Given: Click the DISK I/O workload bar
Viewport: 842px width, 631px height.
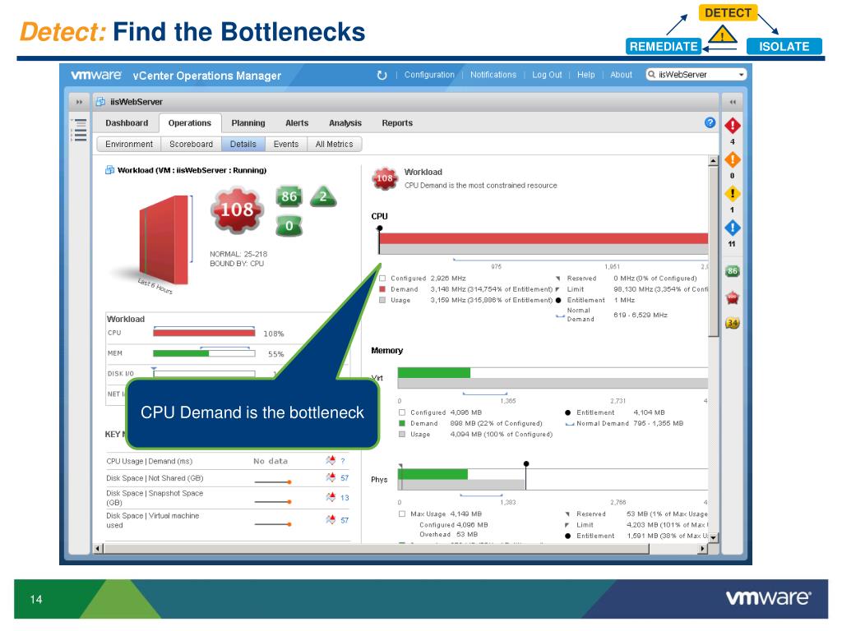Looking at the screenshot, I should (204, 374).
